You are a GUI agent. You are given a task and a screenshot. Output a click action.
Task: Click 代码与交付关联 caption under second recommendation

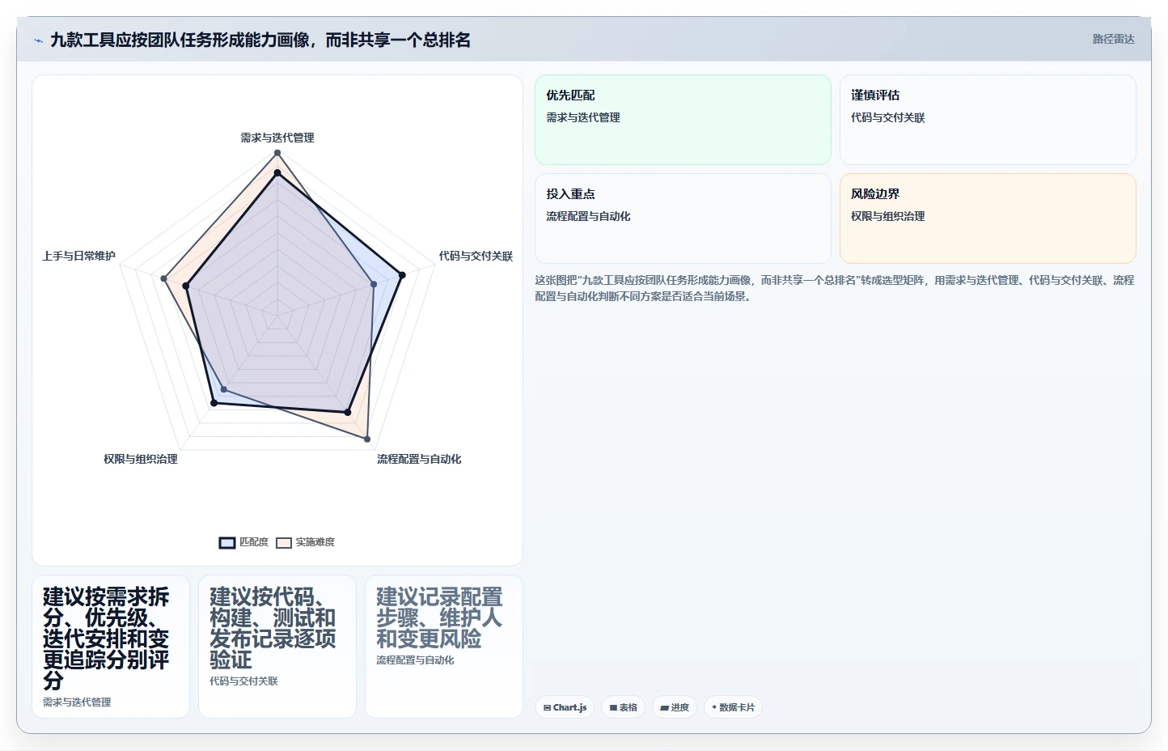pos(243,681)
